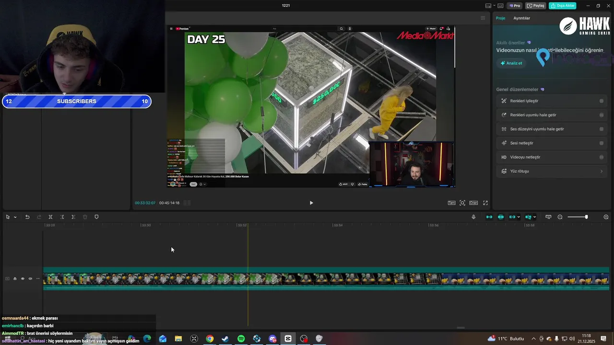Click the trash delete icon in timeline toolbar
Image resolution: width=614 pixels, height=345 pixels.
click(85, 217)
